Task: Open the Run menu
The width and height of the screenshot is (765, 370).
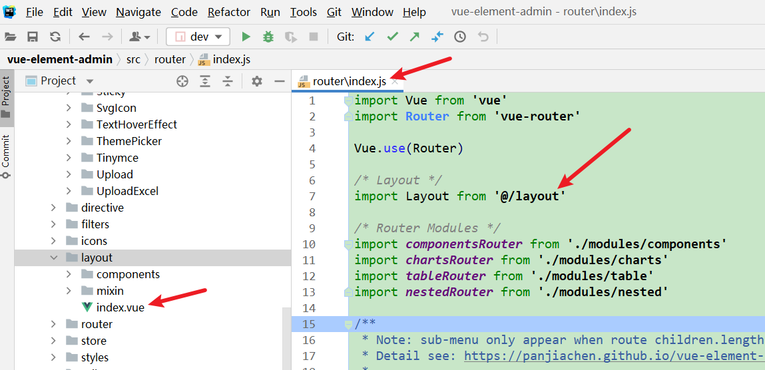Action: click(x=270, y=12)
